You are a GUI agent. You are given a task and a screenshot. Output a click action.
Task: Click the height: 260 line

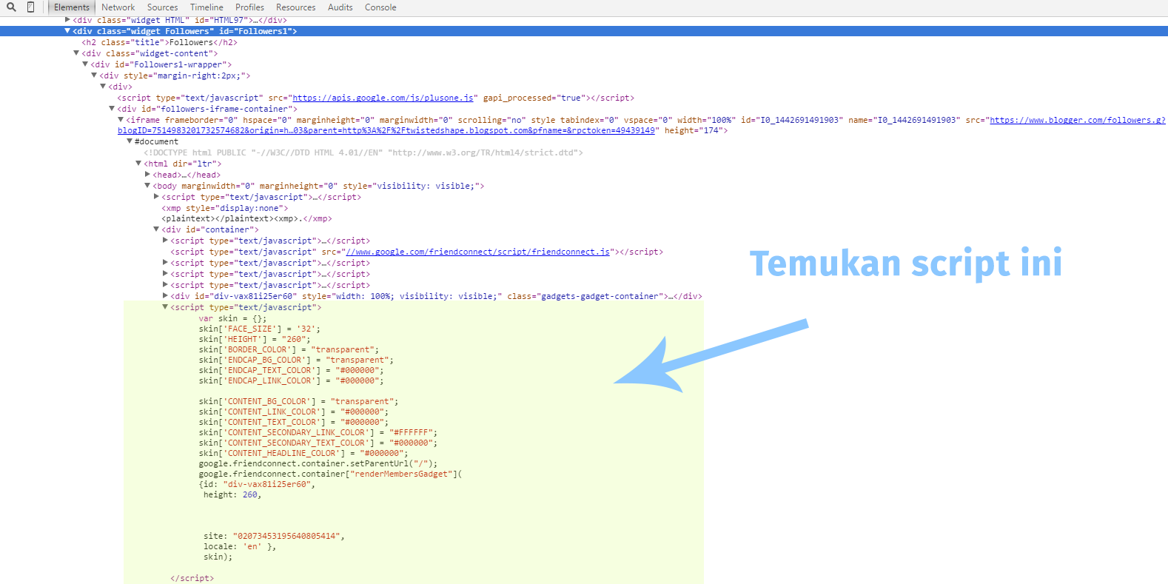(x=232, y=494)
